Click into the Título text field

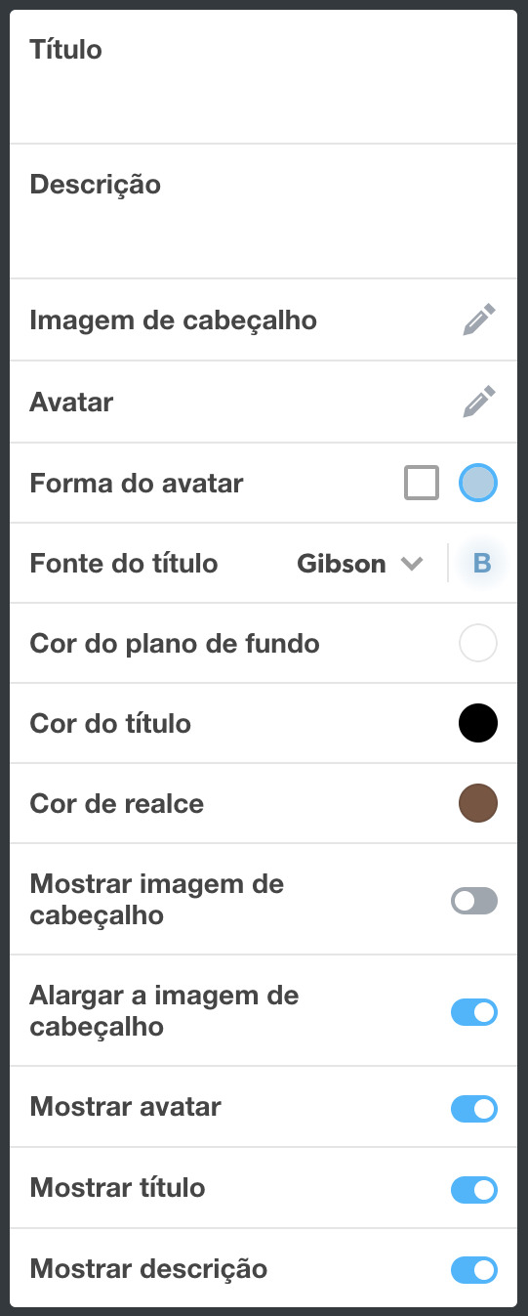click(x=264, y=77)
